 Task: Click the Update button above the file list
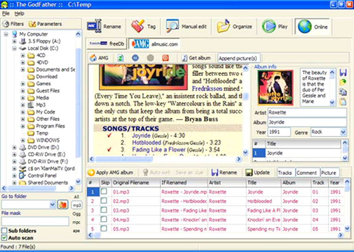tap(258, 173)
